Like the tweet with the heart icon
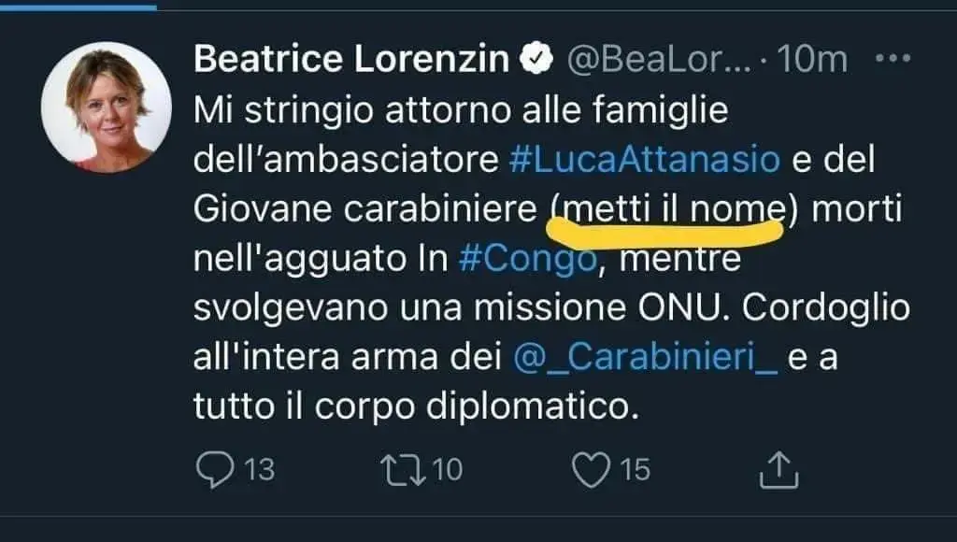This screenshot has height=542, width=957. tap(590, 468)
